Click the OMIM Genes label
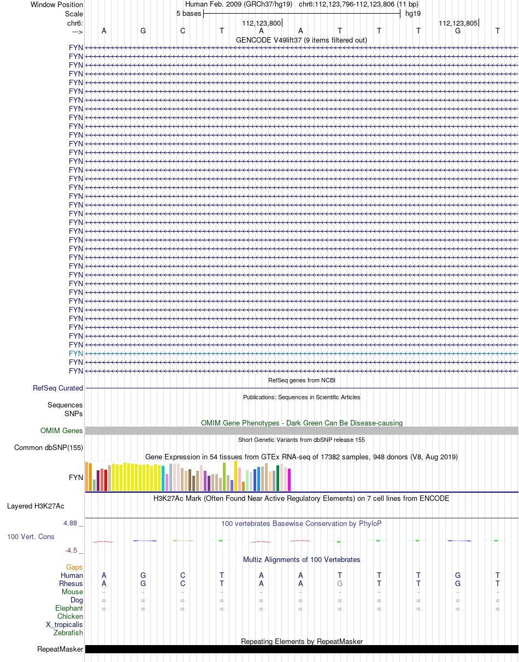The height and width of the screenshot is (662, 519). [x=62, y=430]
